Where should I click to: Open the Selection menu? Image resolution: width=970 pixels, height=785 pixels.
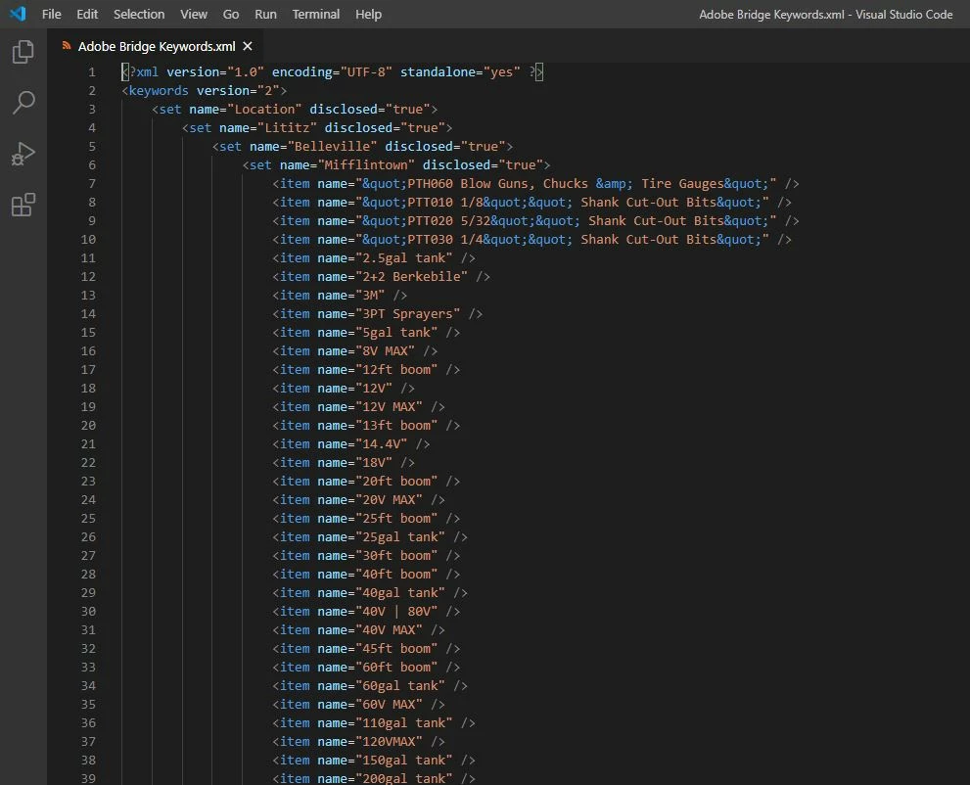point(139,15)
